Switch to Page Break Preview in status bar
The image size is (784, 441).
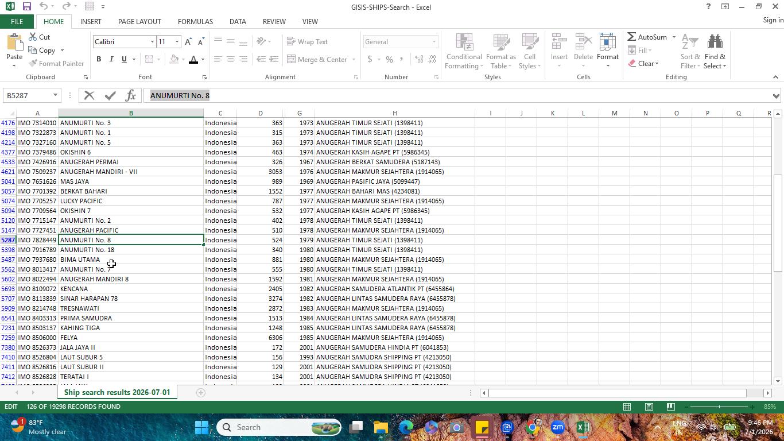[670, 407]
